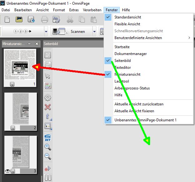Click Aktuelle Ansicht zurücksetzen

click(149, 104)
